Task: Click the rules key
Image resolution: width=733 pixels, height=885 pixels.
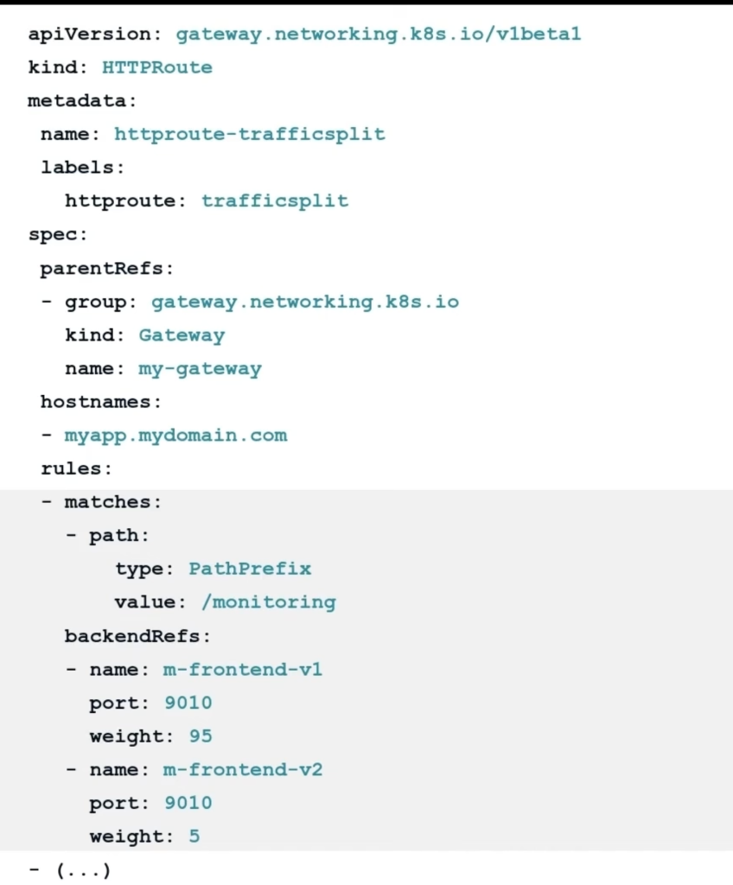Action: click(76, 469)
